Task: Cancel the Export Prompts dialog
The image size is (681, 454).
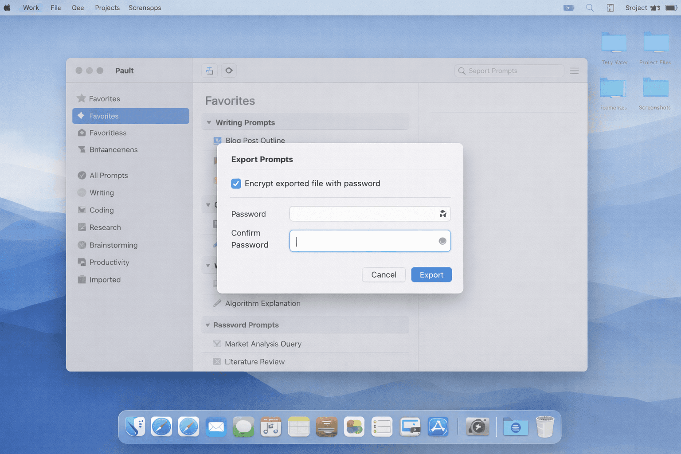Action: [x=384, y=275]
